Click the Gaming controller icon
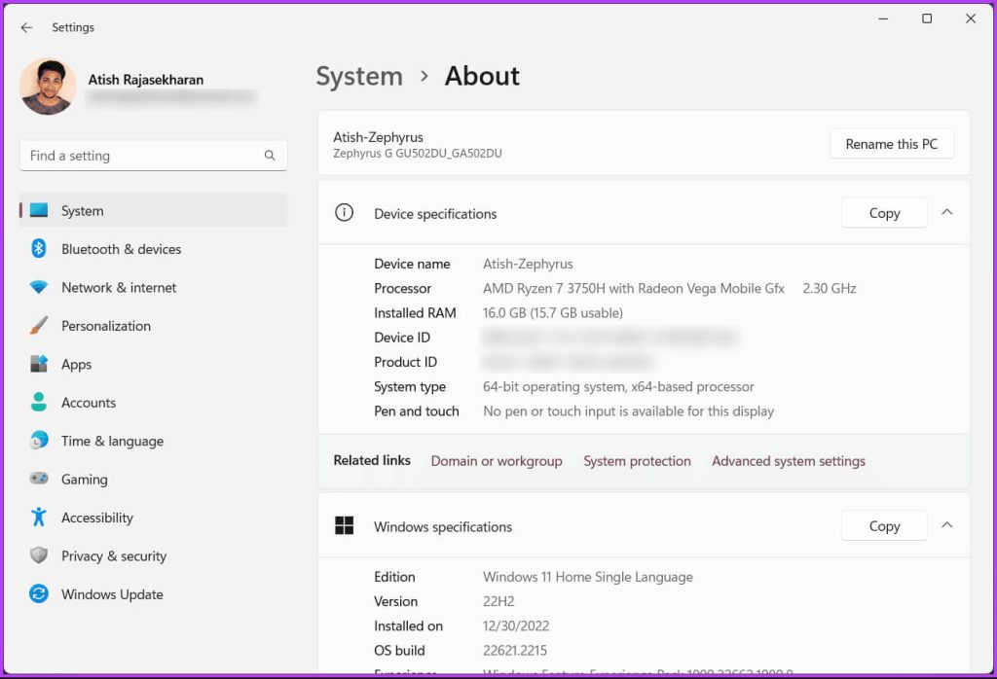The image size is (997, 679). point(39,480)
